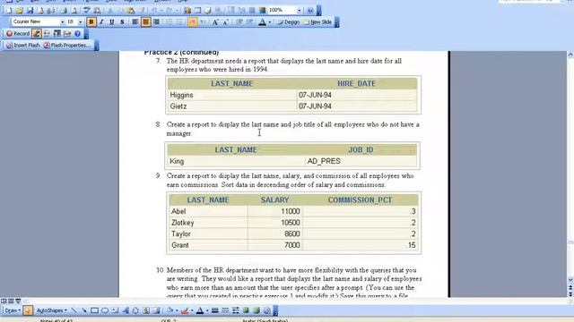Screen dimensions: 574x322
Task: Choose Select Objects pointer tool
Action: tap(28, 310)
